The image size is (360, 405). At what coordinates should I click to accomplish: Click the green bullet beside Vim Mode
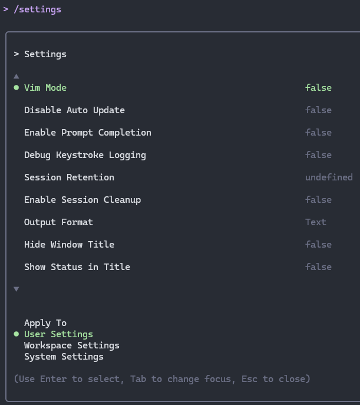[x=16, y=88]
